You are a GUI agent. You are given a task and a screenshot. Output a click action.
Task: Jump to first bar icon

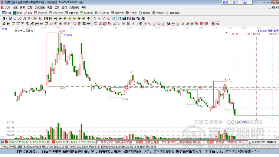46,18
